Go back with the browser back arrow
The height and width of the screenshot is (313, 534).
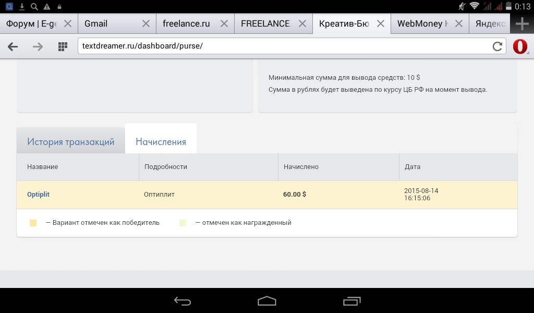click(x=13, y=46)
